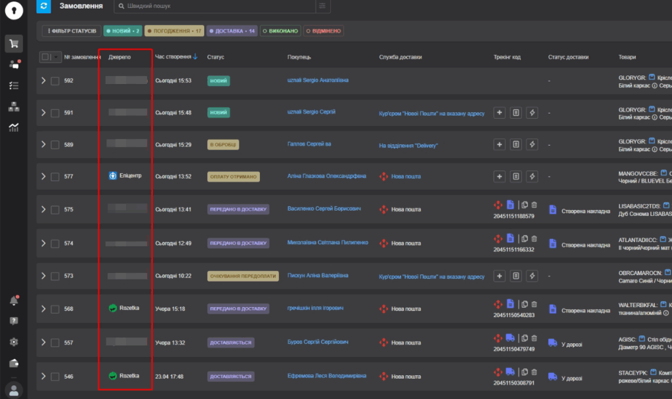This screenshot has height=399, width=672.
Task: Click the plus tracking icon for order 577
Action: [499, 177]
